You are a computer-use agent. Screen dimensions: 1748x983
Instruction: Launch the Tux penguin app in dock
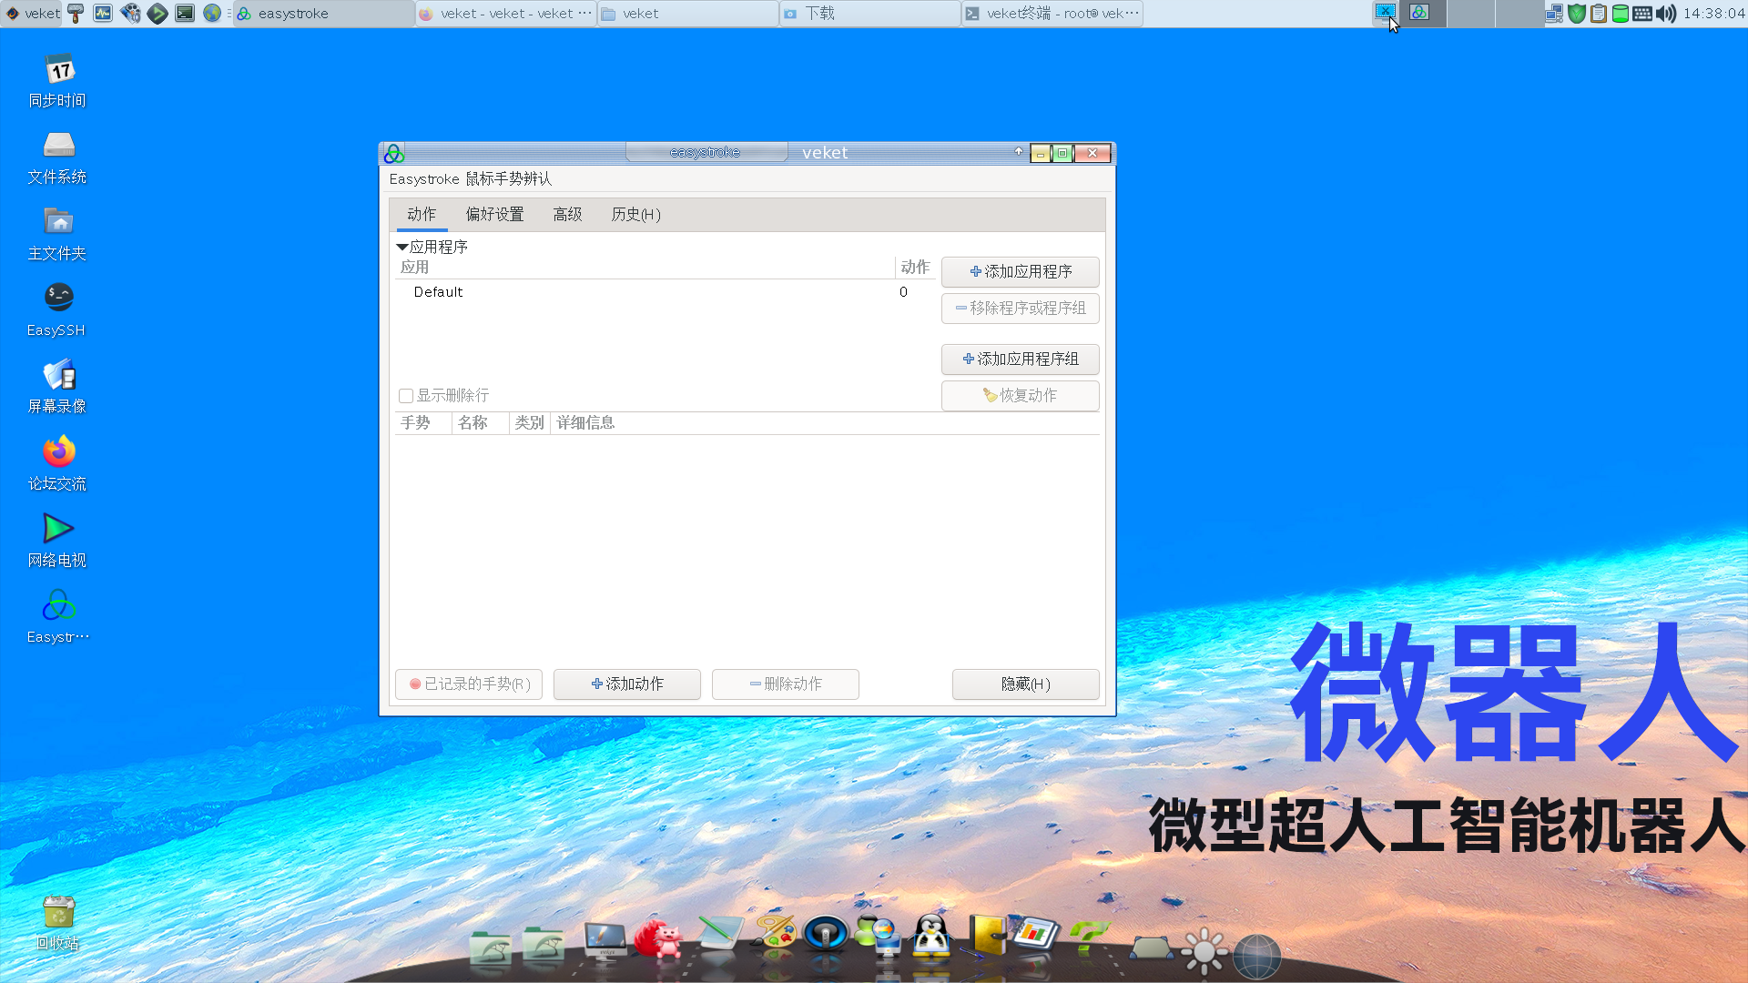[931, 936]
